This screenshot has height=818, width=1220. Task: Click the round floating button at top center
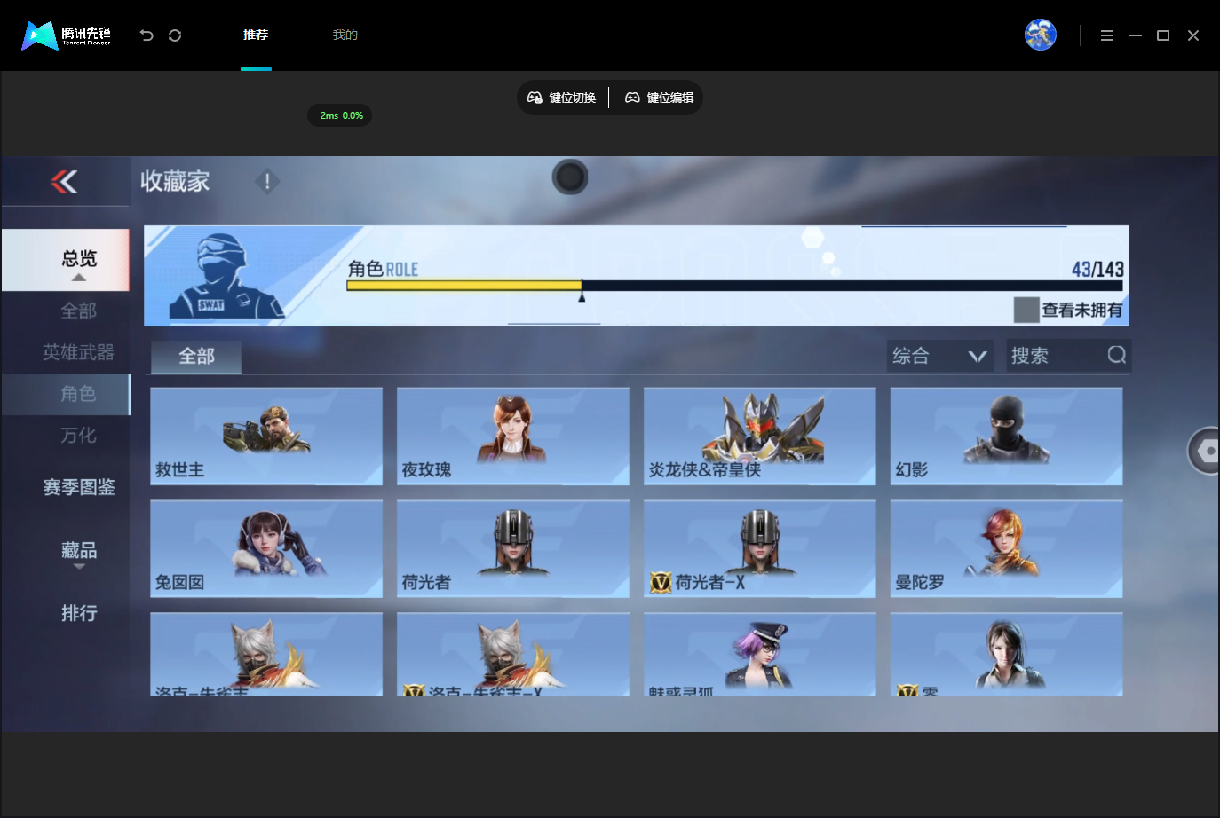(570, 177)
